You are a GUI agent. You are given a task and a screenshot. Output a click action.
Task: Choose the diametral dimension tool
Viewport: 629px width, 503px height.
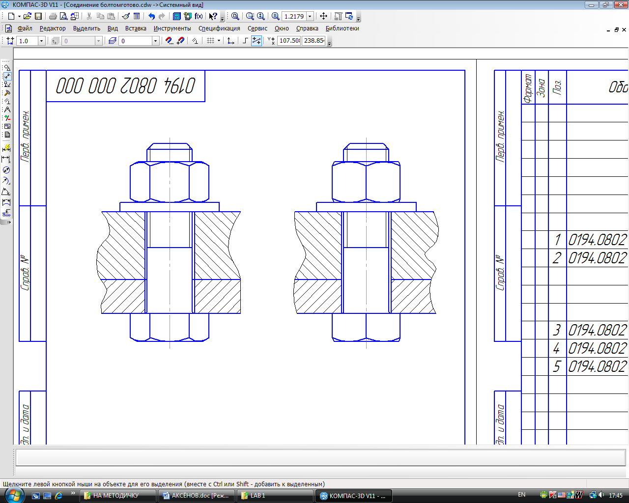(x=6, y=169)
